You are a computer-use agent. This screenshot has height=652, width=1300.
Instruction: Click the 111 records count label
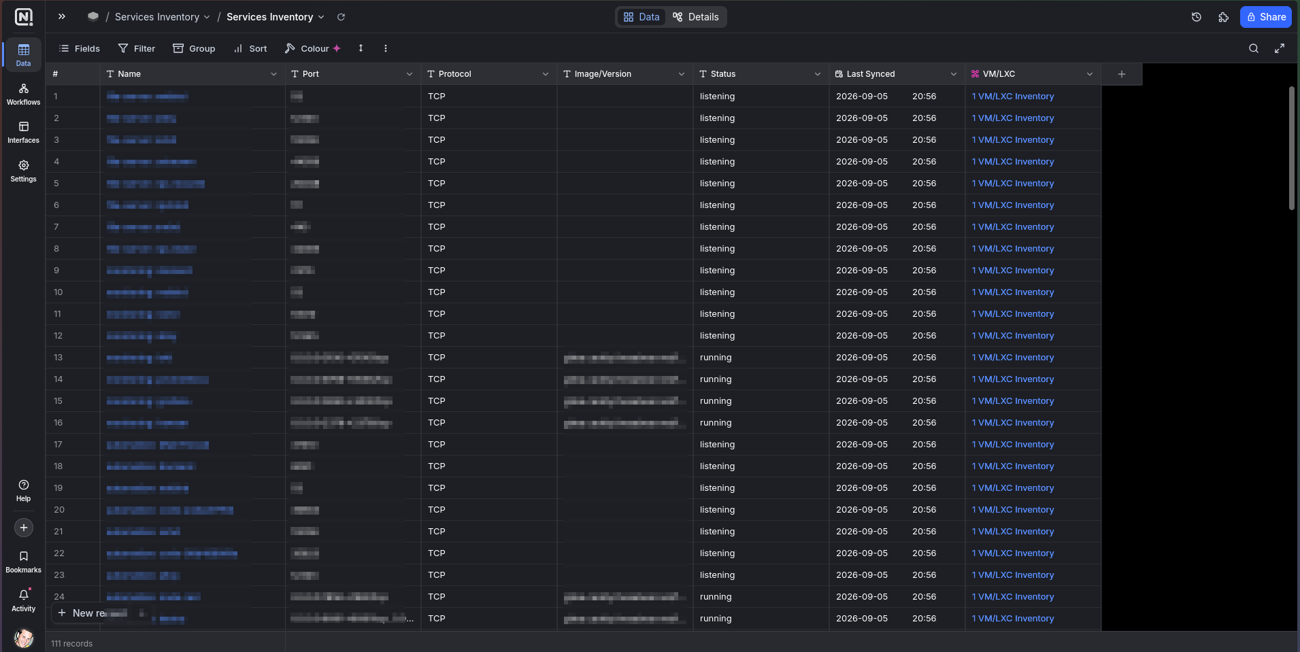pos(72,643)
